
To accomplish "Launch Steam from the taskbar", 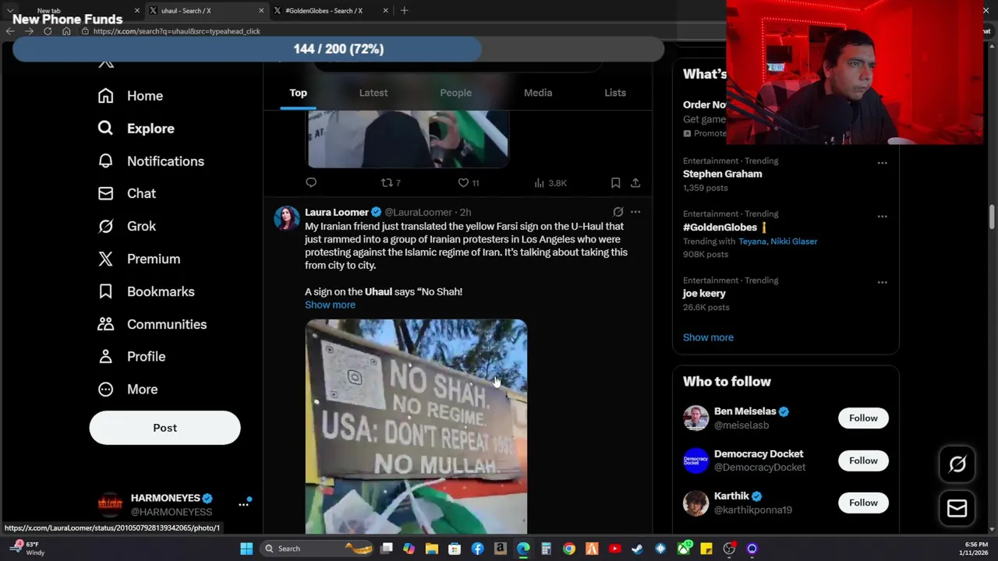I will 637,549.
